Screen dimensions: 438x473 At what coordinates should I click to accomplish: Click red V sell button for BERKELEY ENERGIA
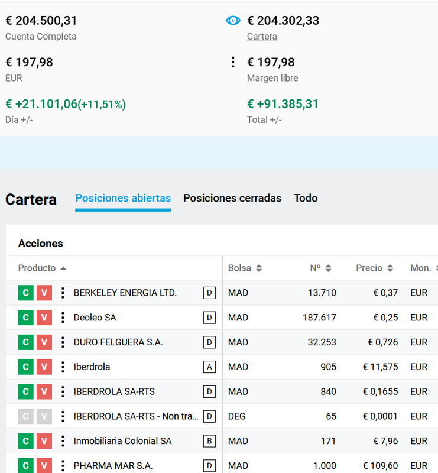[44, 293]
